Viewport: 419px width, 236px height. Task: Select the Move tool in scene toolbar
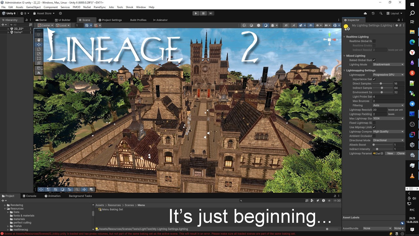point(39,44)
